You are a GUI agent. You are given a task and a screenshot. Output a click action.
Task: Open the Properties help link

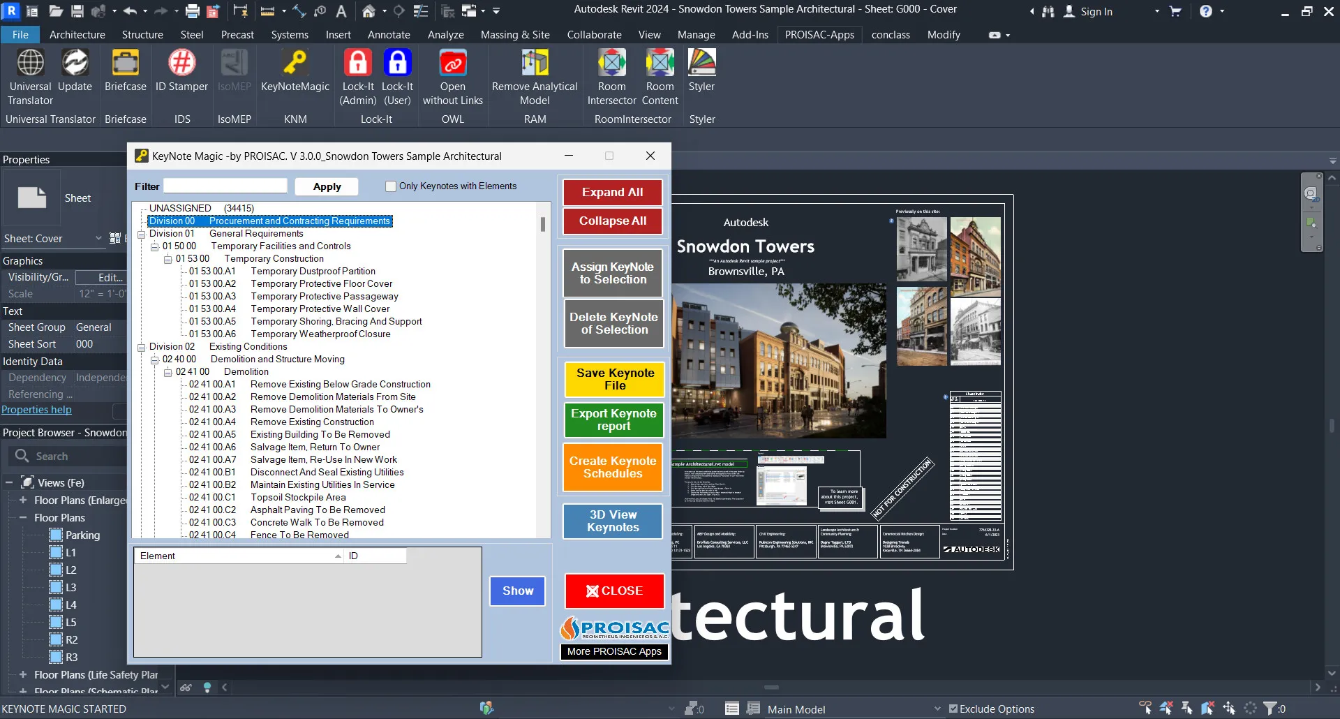36,410
